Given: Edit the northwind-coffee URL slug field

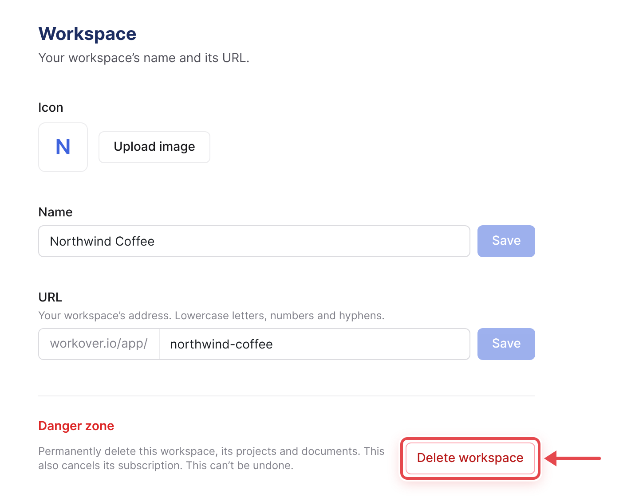Looking at the screenshot, I should tap(315, 344).
